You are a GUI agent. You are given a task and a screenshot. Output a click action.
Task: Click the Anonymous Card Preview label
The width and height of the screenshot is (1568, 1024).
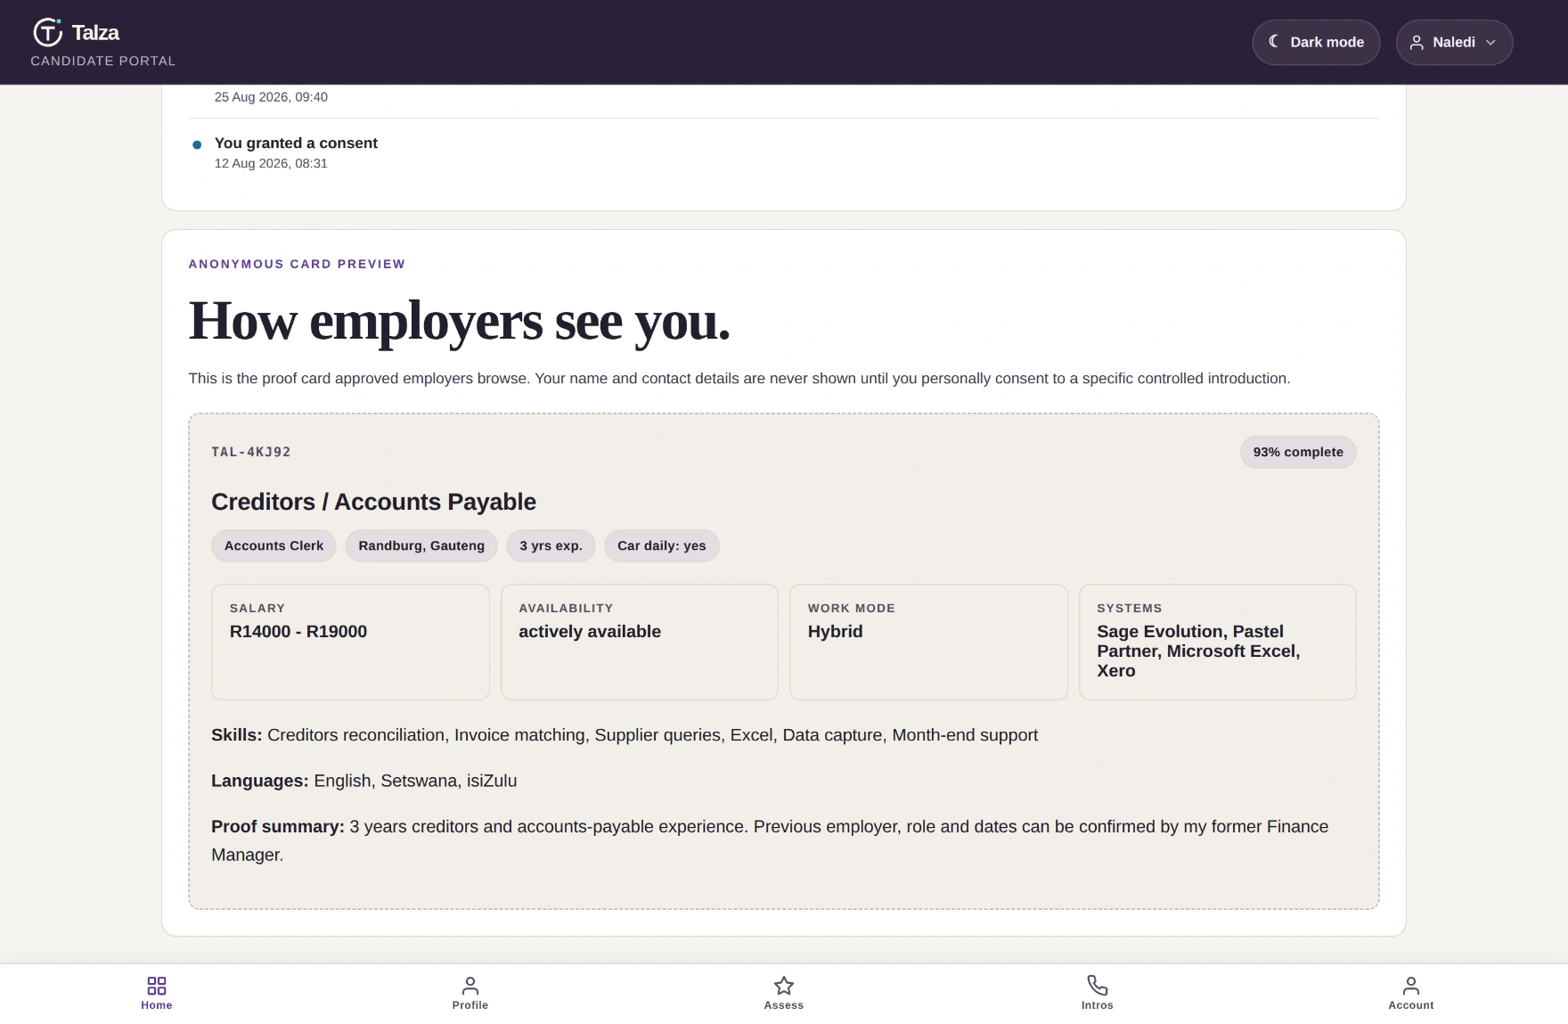coord(297,264)
